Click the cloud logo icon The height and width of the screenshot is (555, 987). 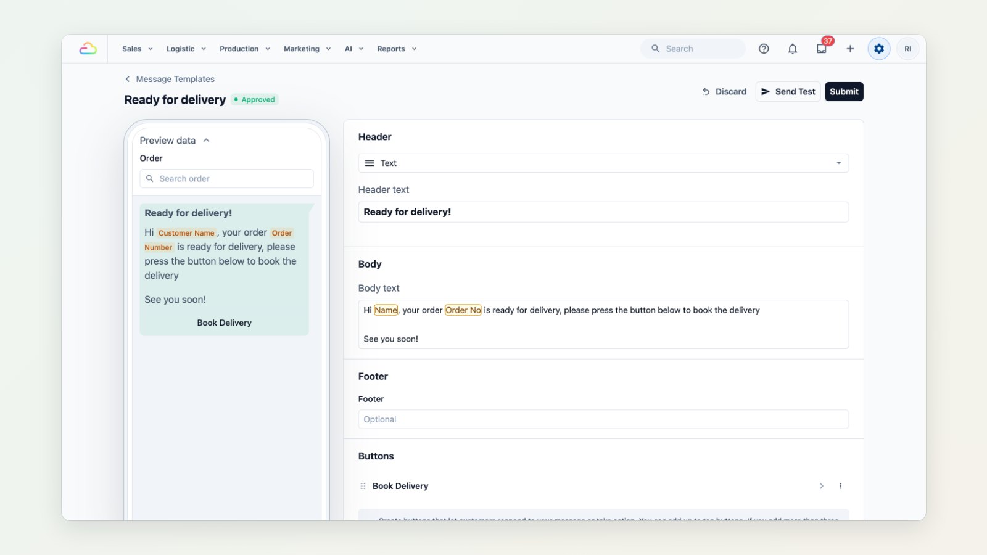point(88,49)
